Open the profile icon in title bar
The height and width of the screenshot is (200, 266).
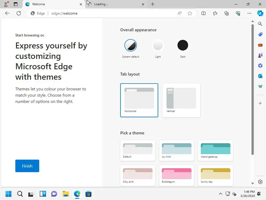click(6, 4)
